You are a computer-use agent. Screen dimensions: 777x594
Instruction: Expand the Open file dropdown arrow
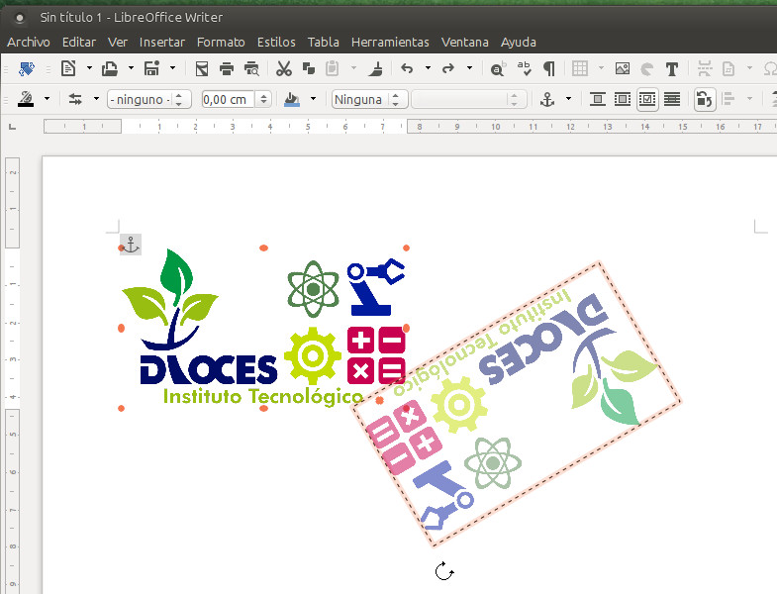(131, 68)
